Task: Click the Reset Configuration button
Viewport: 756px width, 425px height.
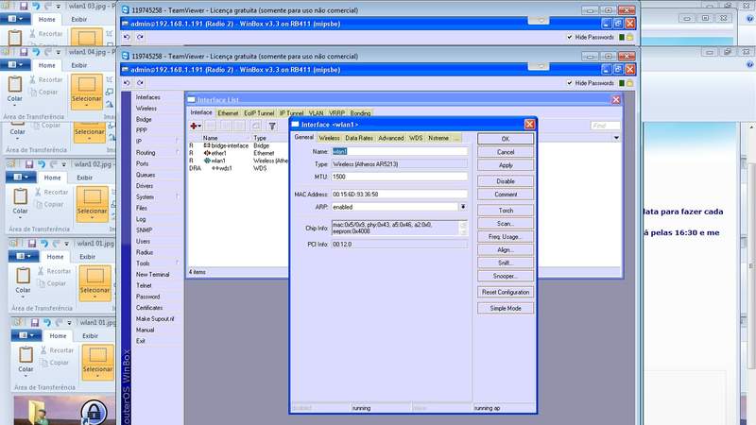Action: coord(506,292)
